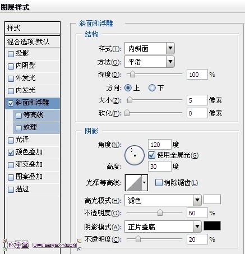Click the 深度 depth slider handle

point(132,74)
